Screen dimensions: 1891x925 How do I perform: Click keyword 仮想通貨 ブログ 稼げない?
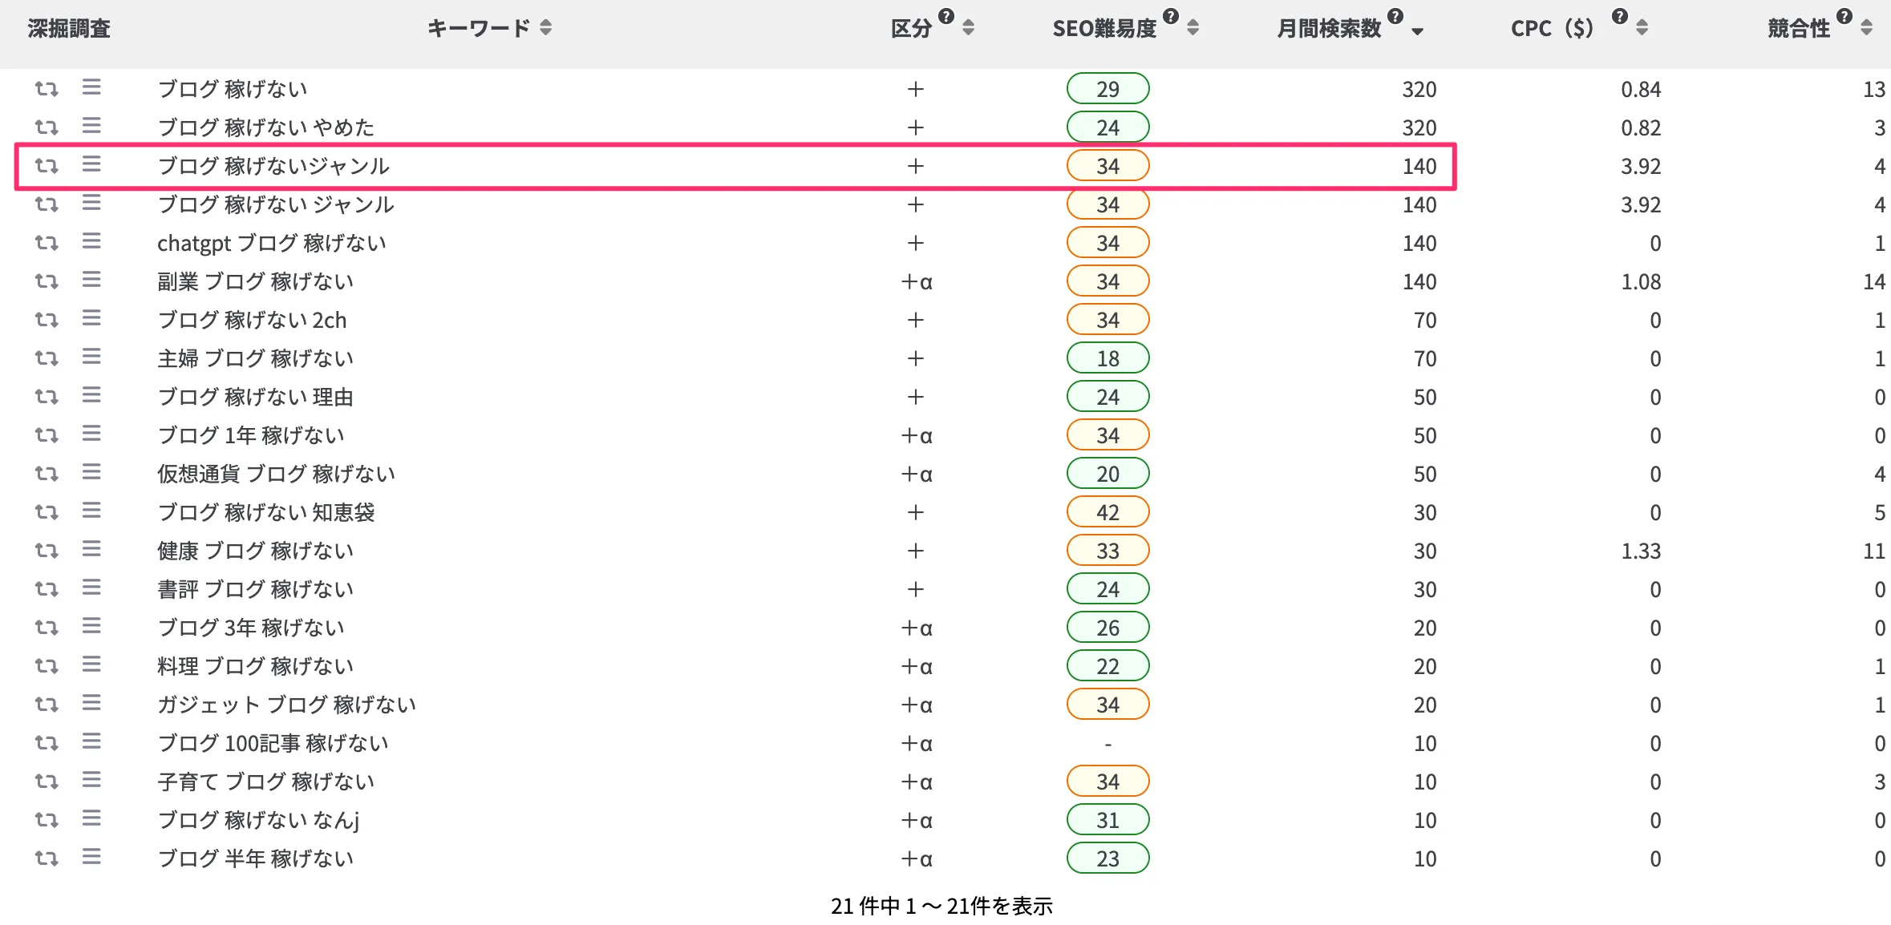[x=276, y=474]
